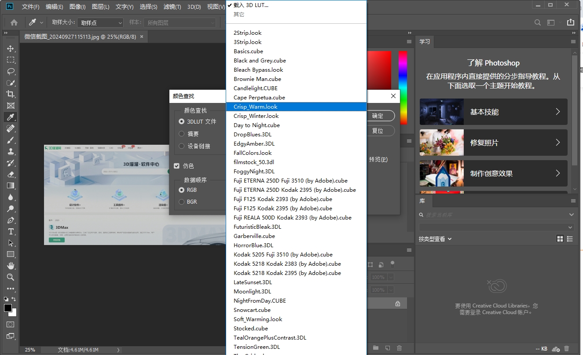The image size is (583, 355).
Task: Select the Crop tool
Action: 11,94
